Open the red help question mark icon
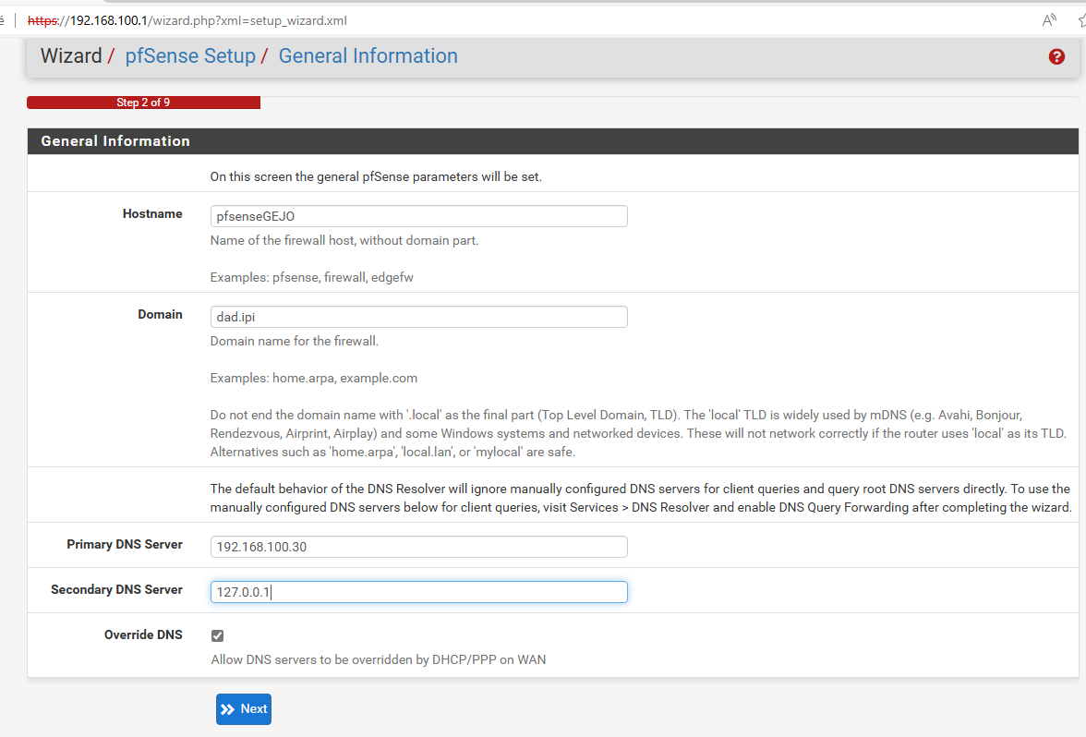Screen dimensions: 1086x737 (x=1056, y=57)
